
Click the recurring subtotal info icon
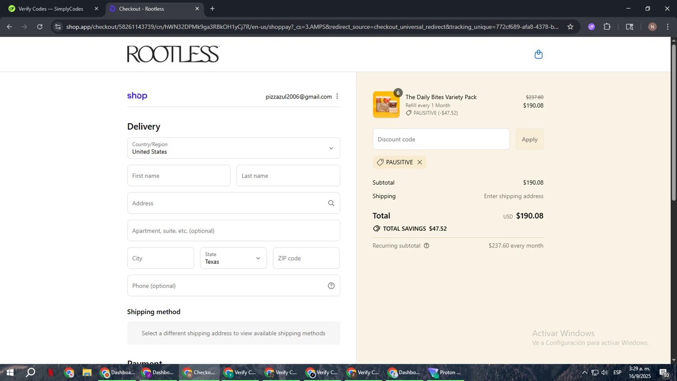(x=427, y=246)
